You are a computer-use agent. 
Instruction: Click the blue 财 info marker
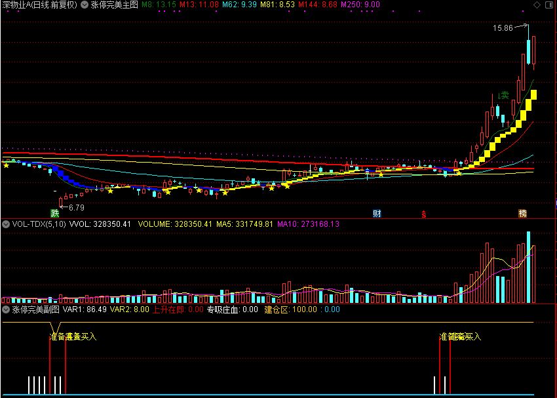click(x=377, y=214)
